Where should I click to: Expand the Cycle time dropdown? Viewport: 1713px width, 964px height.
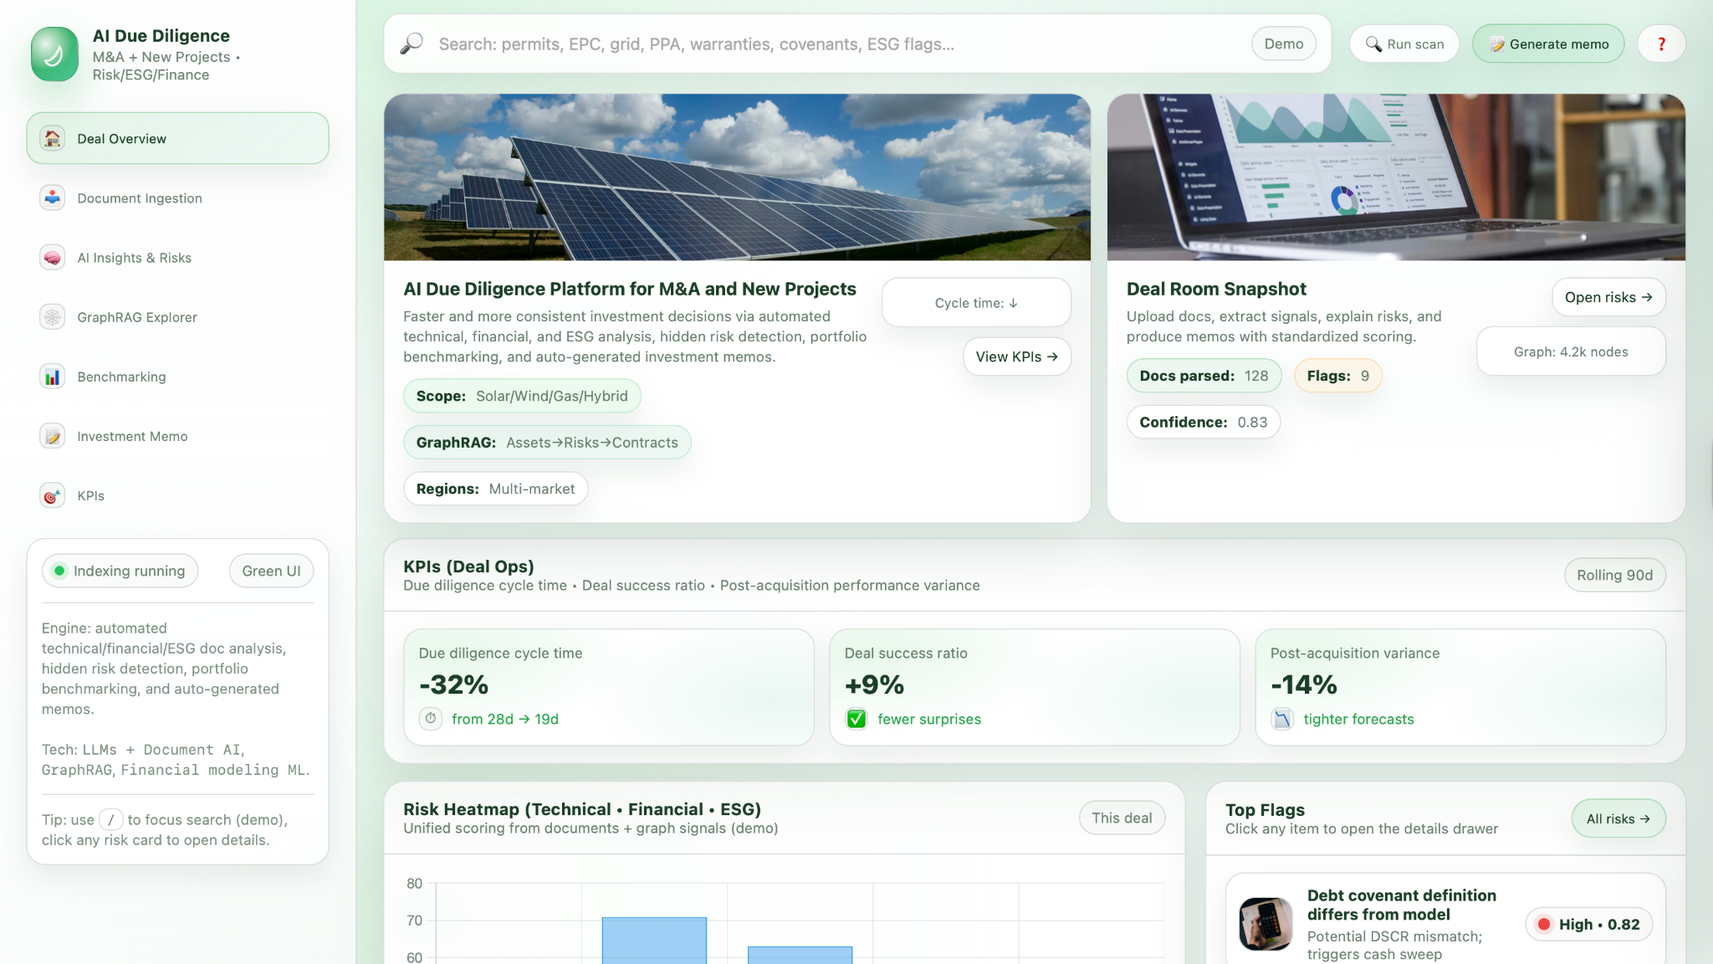point(976,303)
